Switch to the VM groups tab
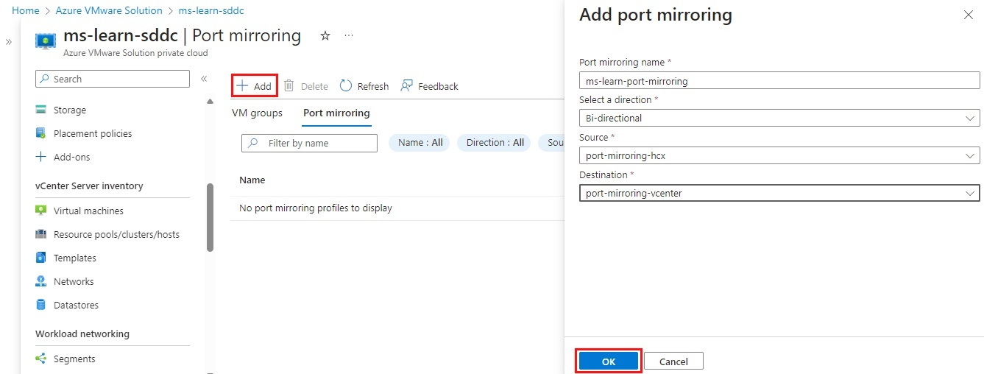 coord(257,113)
